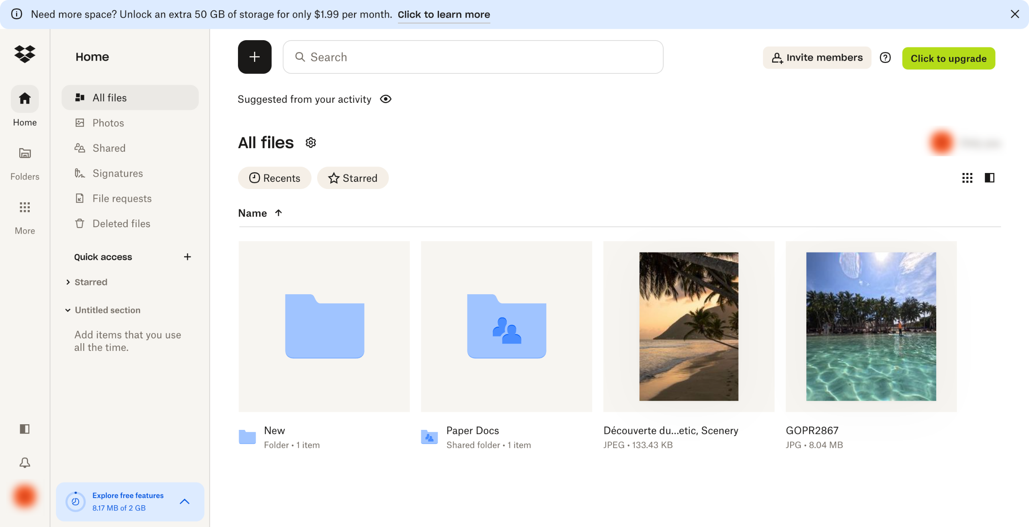Switch to grid view layout
This screenshot has height=527, width=1029.
pos(967,178)
